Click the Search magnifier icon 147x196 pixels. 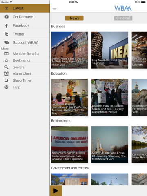pyautogui.click(x=7, y=67)
